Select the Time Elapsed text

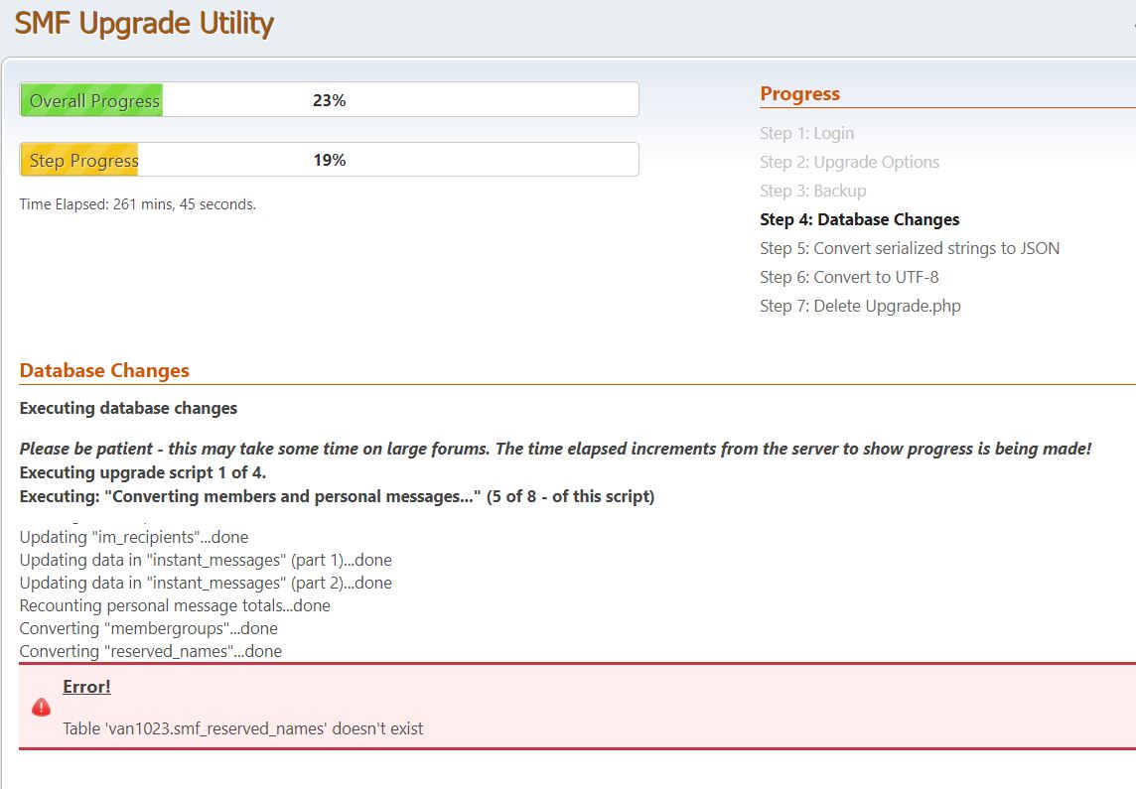137,203
